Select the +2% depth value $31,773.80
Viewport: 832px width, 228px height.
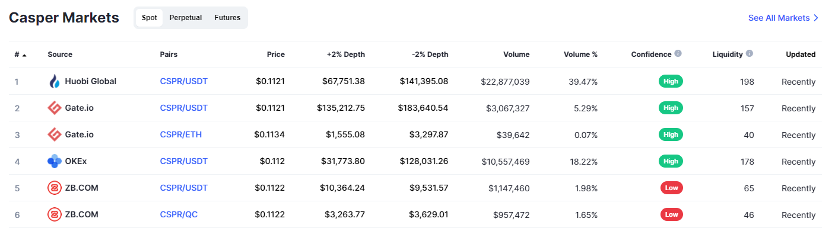click(x=343, y=161)
